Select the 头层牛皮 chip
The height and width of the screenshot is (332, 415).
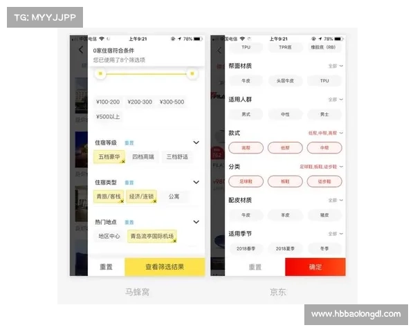pos(285,81)
